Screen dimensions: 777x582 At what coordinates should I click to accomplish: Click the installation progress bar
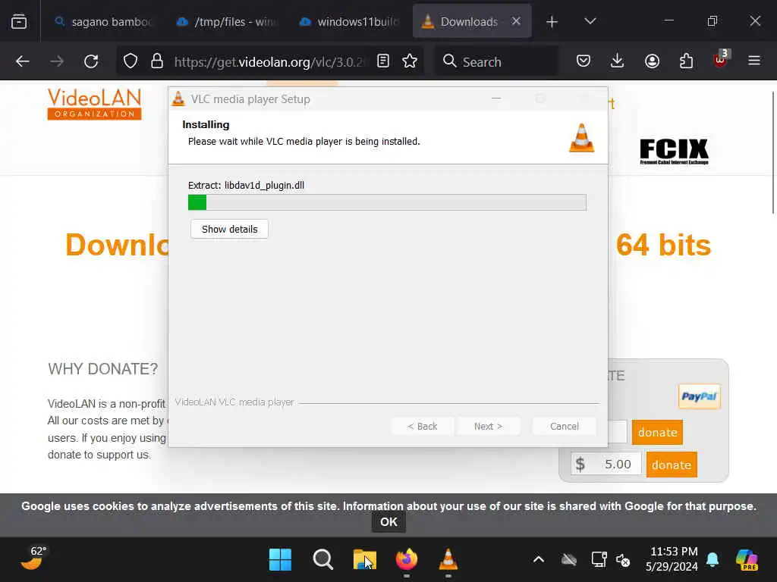click(387, 202)
